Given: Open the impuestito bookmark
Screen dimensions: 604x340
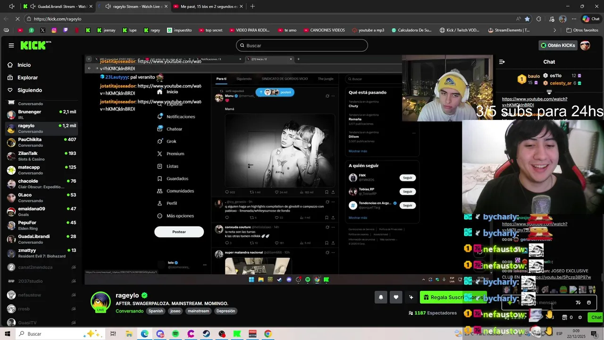Looking at the screenshot, I should point(179,30).
